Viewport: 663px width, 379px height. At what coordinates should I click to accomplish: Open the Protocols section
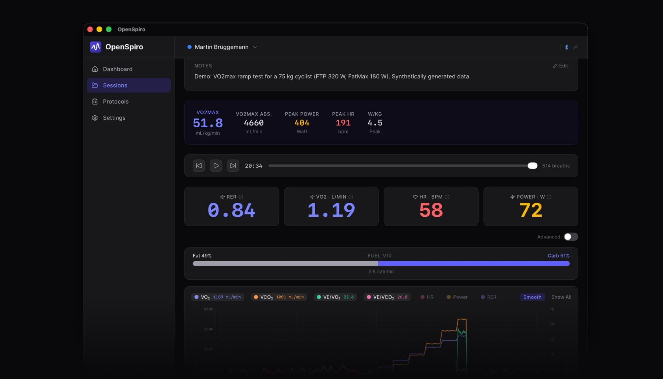[129, 102]
